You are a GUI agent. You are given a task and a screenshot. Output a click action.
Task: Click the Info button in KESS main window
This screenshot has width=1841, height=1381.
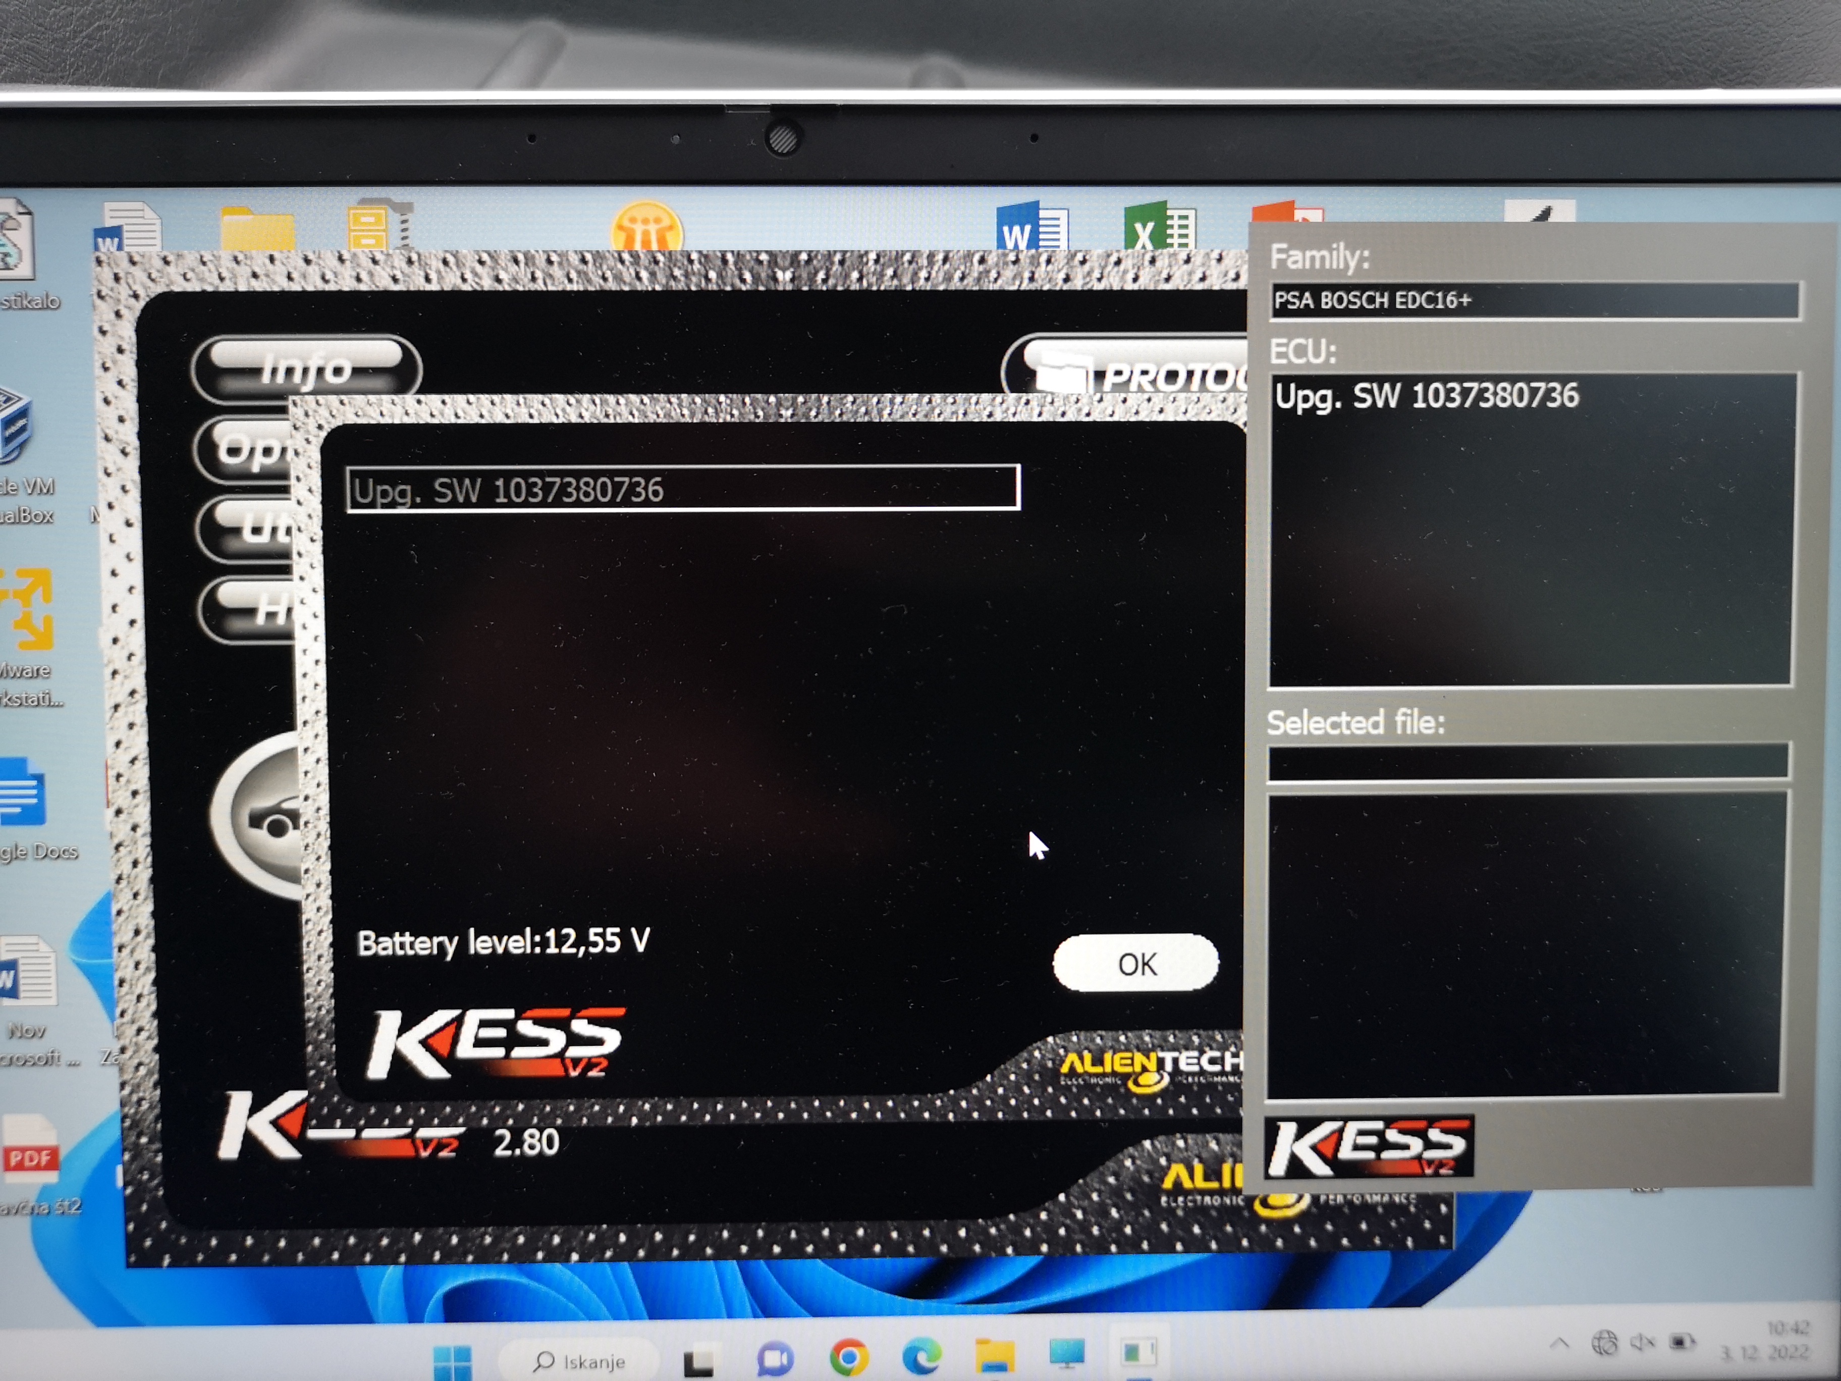[306, 369]
